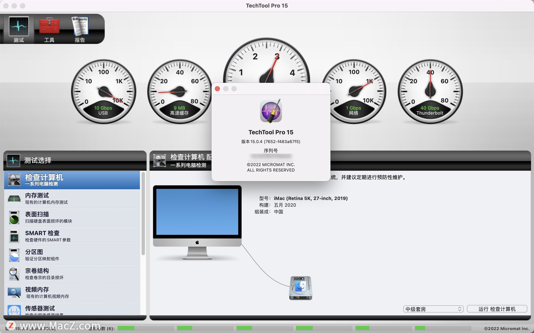The height and width of the screenshot is (333, 534).
Task: Click 序列号 label in about dialog
Action: click(271, 151)
